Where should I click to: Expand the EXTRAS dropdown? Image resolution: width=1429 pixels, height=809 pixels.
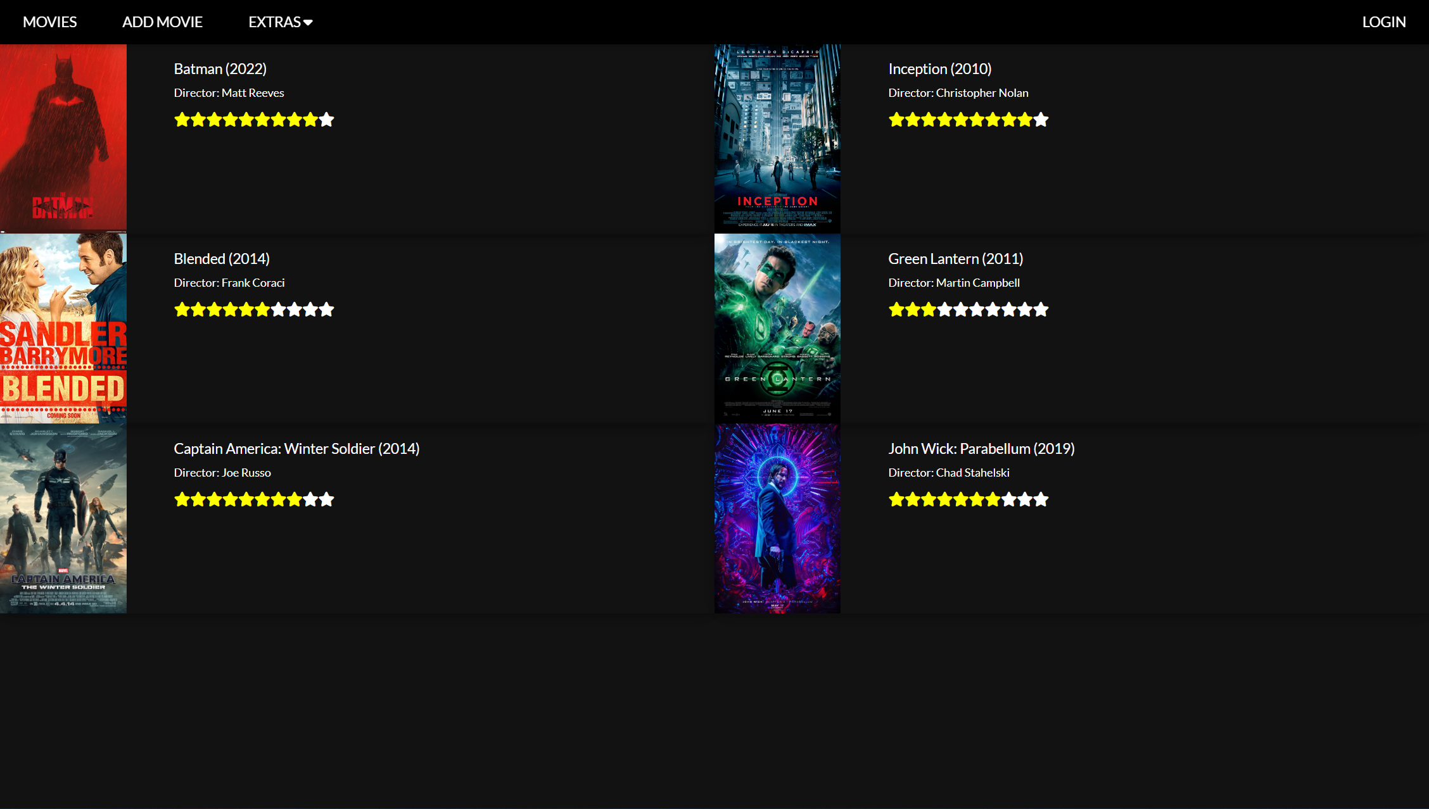(275, 22)
